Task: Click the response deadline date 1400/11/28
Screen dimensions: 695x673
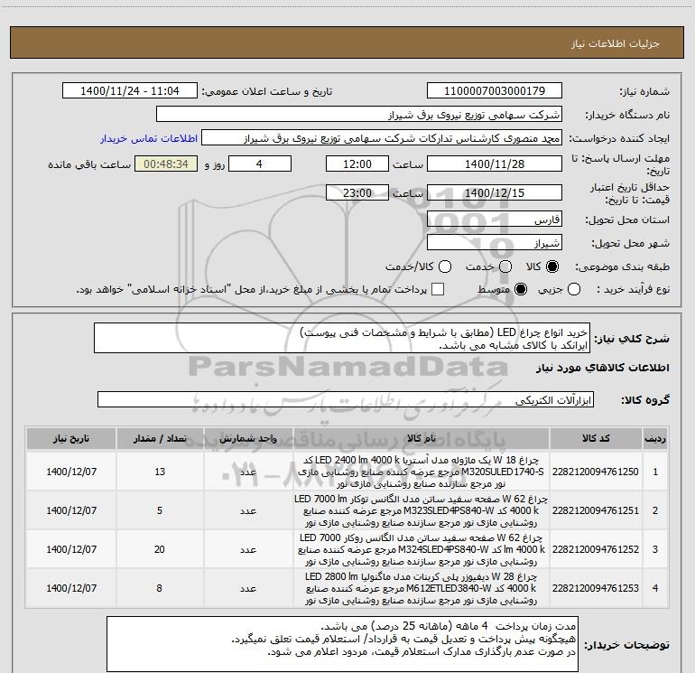Action: click(x=495, y=164)
